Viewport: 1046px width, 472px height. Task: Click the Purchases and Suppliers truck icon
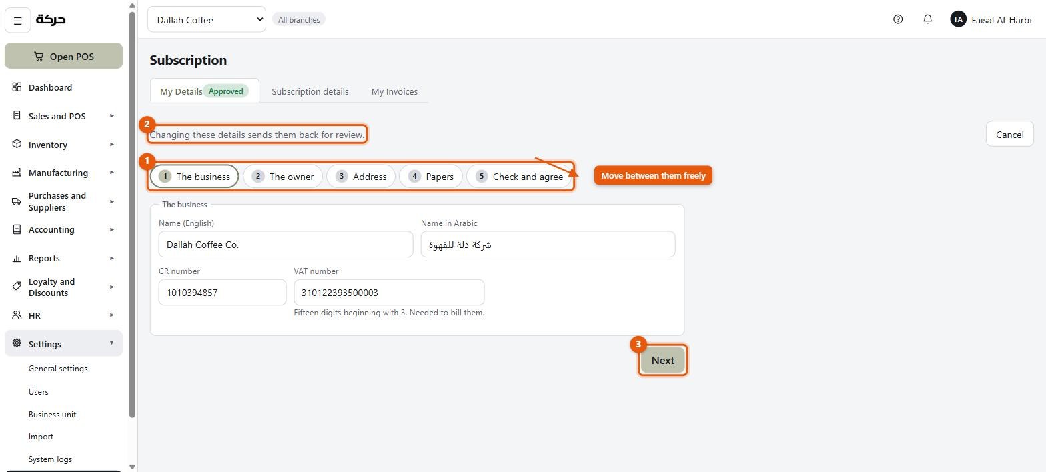[x=17, y=201]
